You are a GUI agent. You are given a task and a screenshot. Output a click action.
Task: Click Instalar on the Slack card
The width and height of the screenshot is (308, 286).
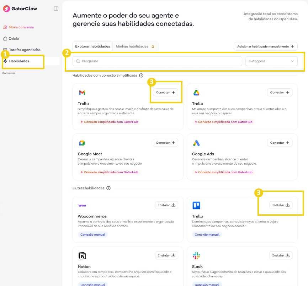pos(281,255)
